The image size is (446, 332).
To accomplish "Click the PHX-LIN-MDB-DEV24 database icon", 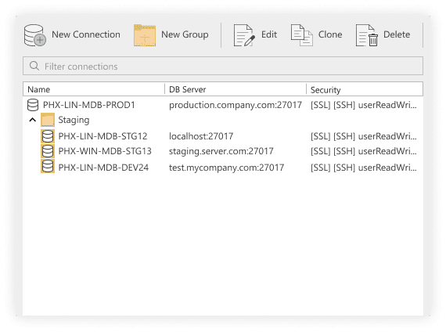I will click(48, 167).
